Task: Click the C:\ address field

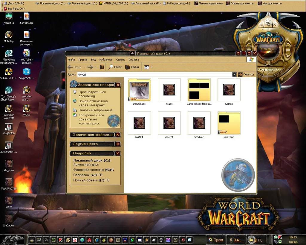Action: click(154, 74)
